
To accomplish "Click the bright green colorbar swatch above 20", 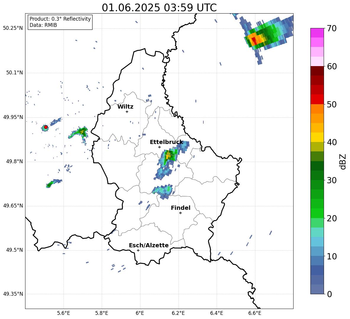I will [x=317, y=213].
